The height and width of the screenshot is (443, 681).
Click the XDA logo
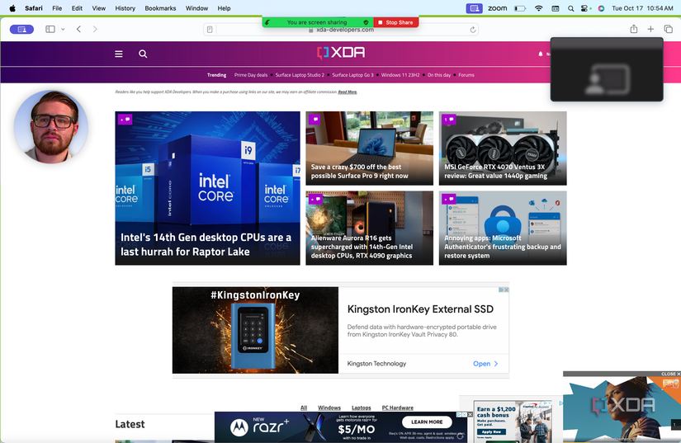pyautogui.click(x=341, y=53)
